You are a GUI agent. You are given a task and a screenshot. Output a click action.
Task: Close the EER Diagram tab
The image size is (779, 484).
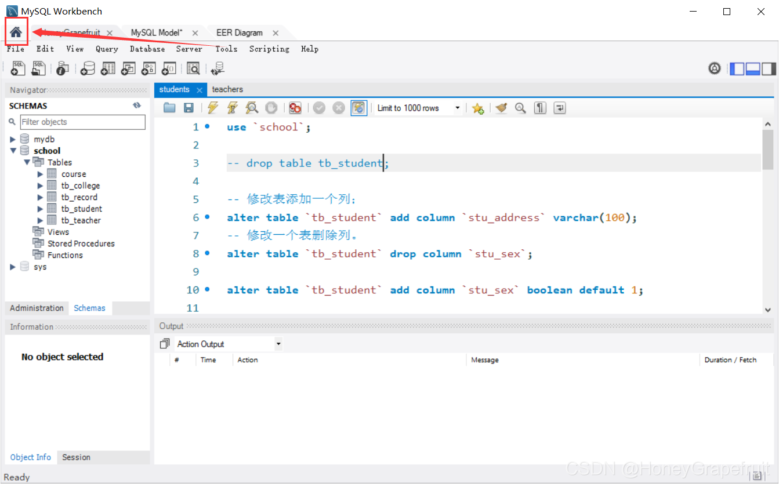(x=276, y=33)
